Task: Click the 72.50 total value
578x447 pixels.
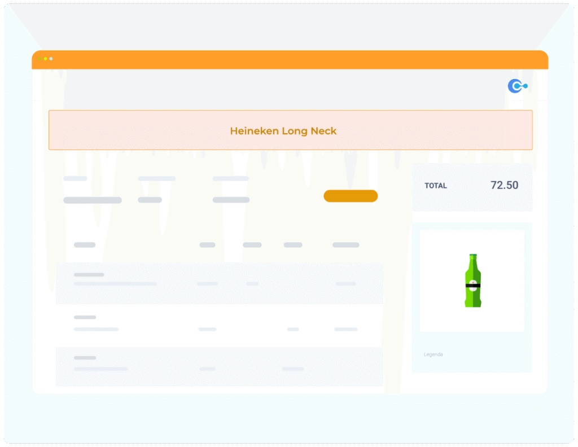Action: [x=504, y=185]
